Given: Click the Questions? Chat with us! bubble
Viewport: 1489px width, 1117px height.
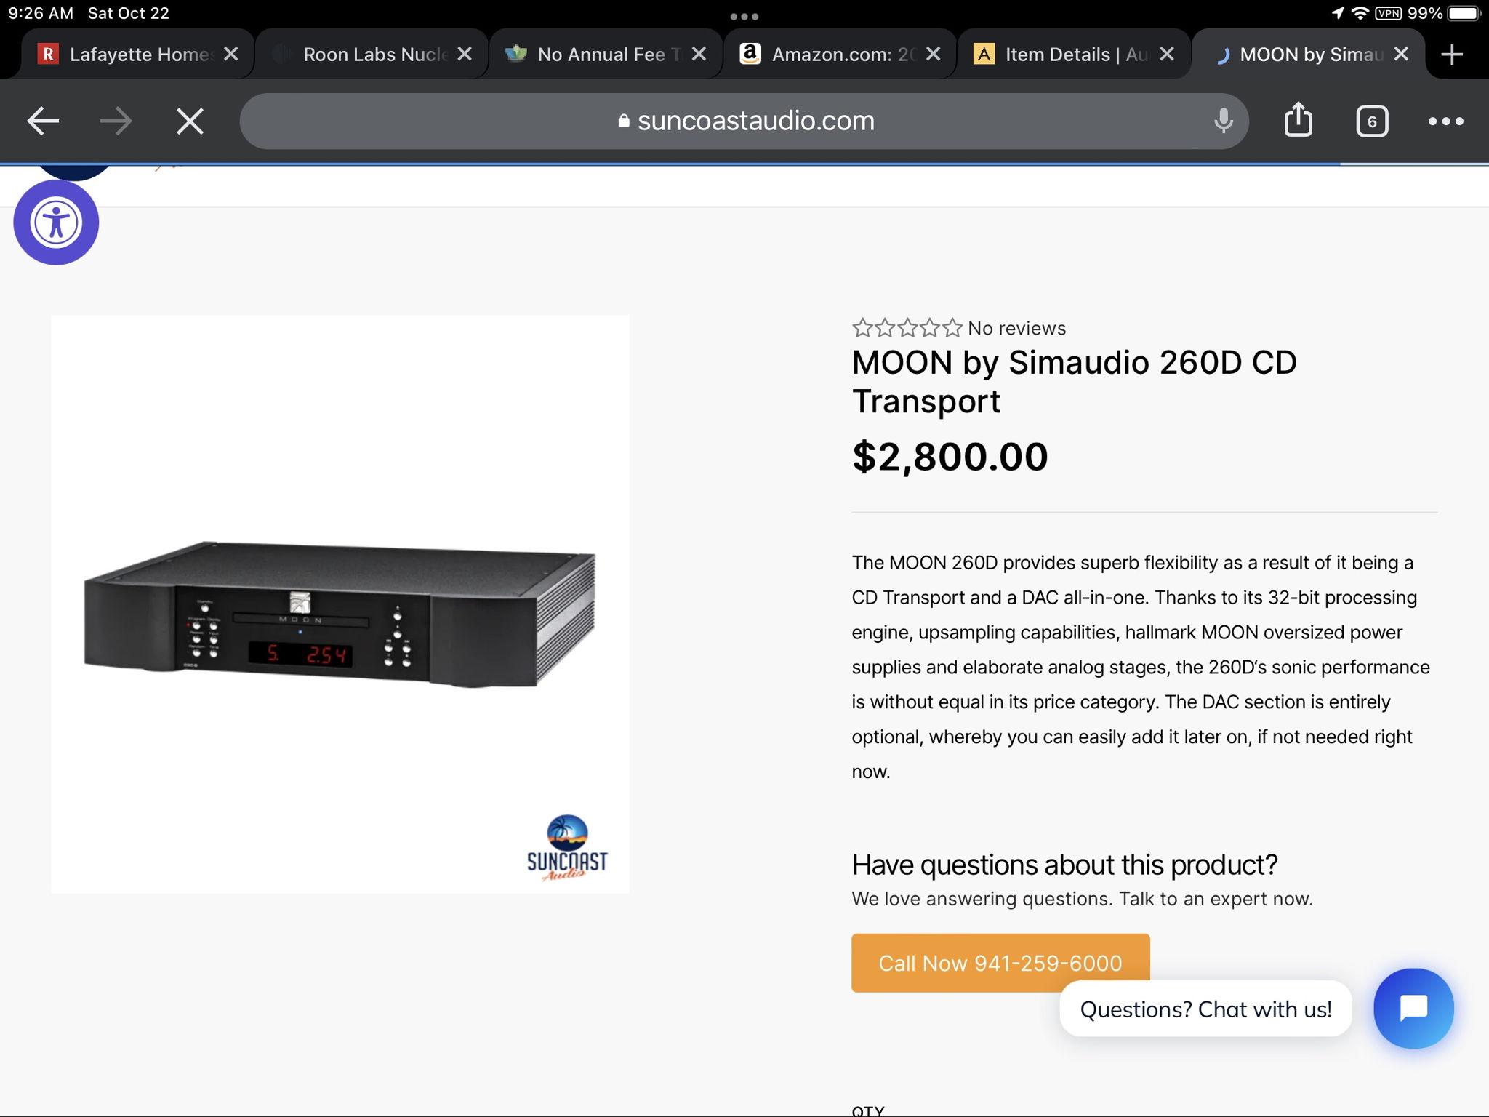Looking at the screenshot, I should 1205,1009.
